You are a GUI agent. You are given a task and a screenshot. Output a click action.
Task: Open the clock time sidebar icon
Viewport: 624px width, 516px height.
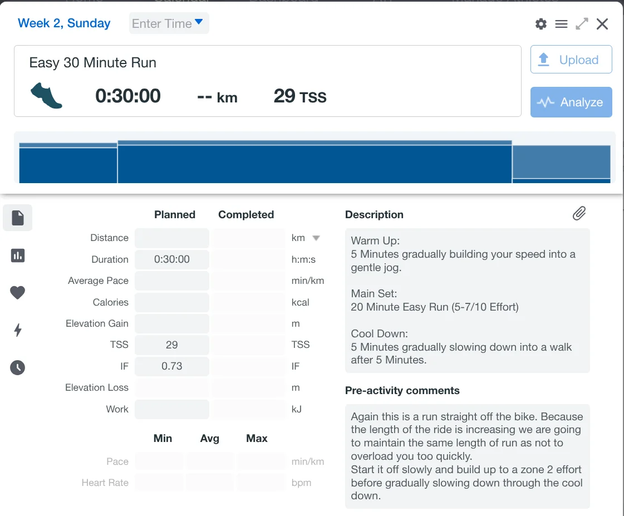click(x=18, y=367)
